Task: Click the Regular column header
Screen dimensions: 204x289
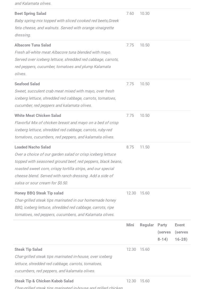Action: pyautogui.click(x=147, y=225)
